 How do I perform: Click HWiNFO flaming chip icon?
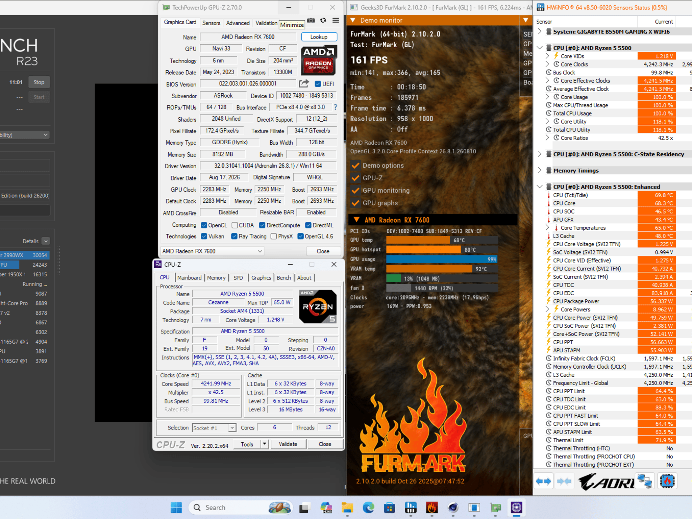click(667, 481)
